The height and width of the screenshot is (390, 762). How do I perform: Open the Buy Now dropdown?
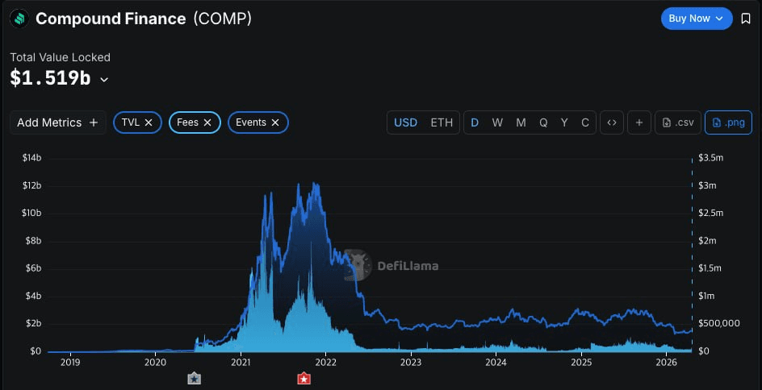coord(697,19)
